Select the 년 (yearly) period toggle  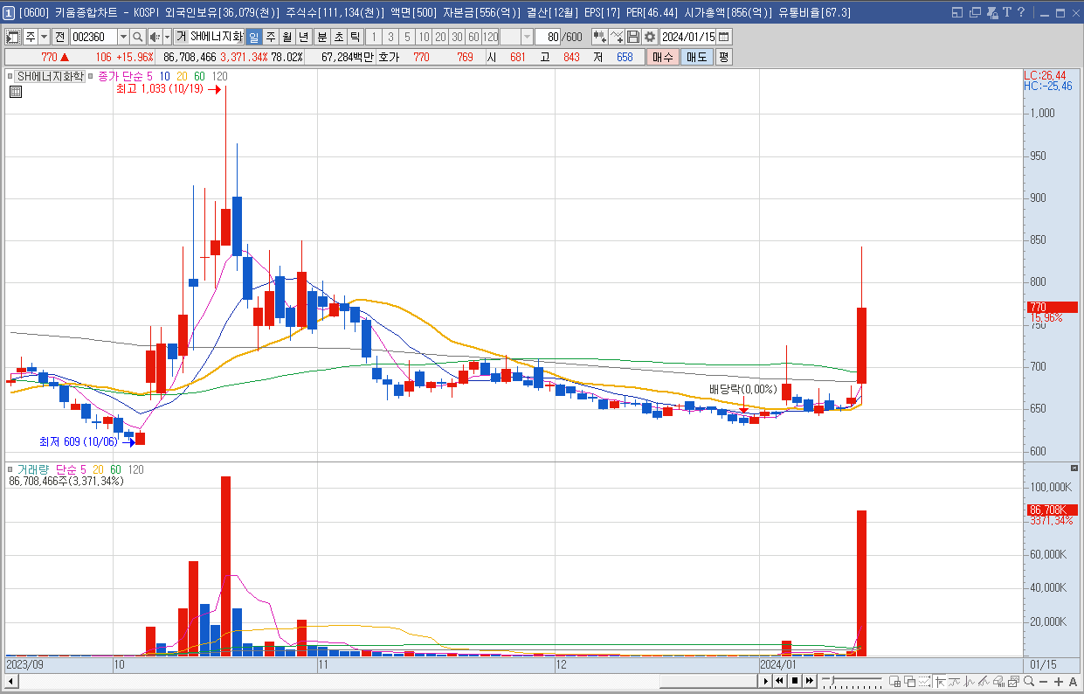[303, 37]
